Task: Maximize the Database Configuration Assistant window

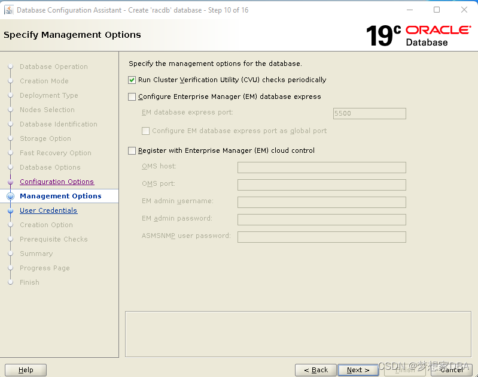Action: (x=437, y=10)
